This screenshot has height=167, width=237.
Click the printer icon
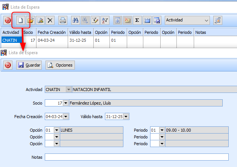pyautogui.click(x=63, y=20)
